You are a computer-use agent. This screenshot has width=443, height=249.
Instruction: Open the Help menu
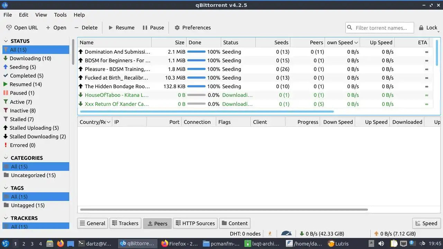pos(79,15)
